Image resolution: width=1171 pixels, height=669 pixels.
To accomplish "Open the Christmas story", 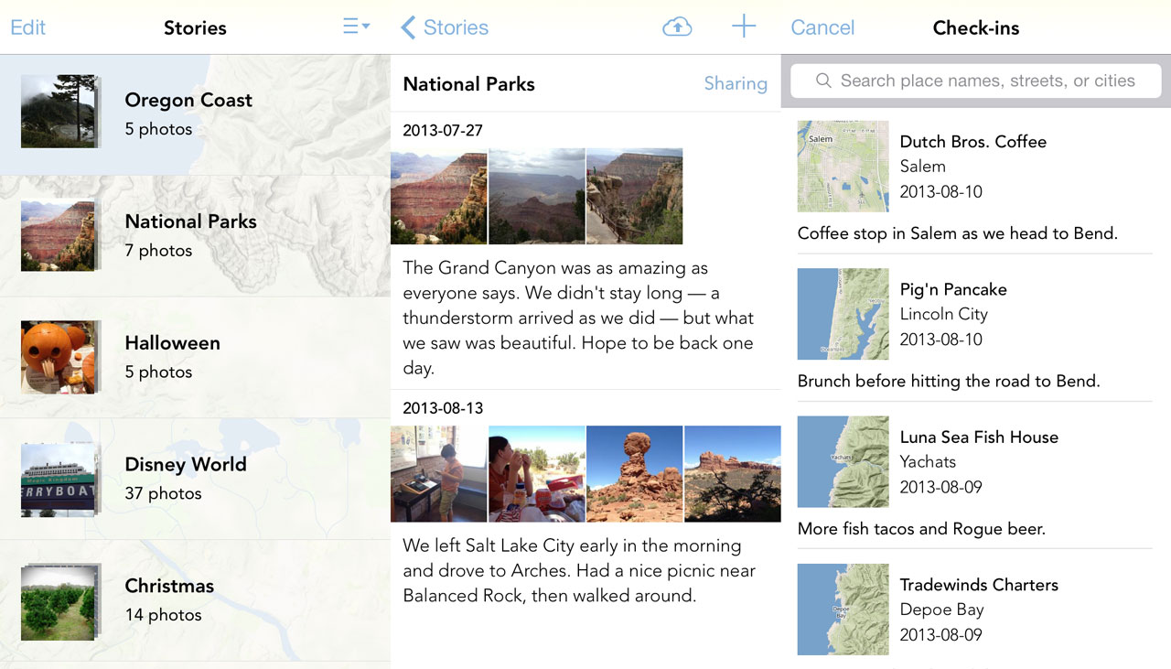I will coord(195,599).
